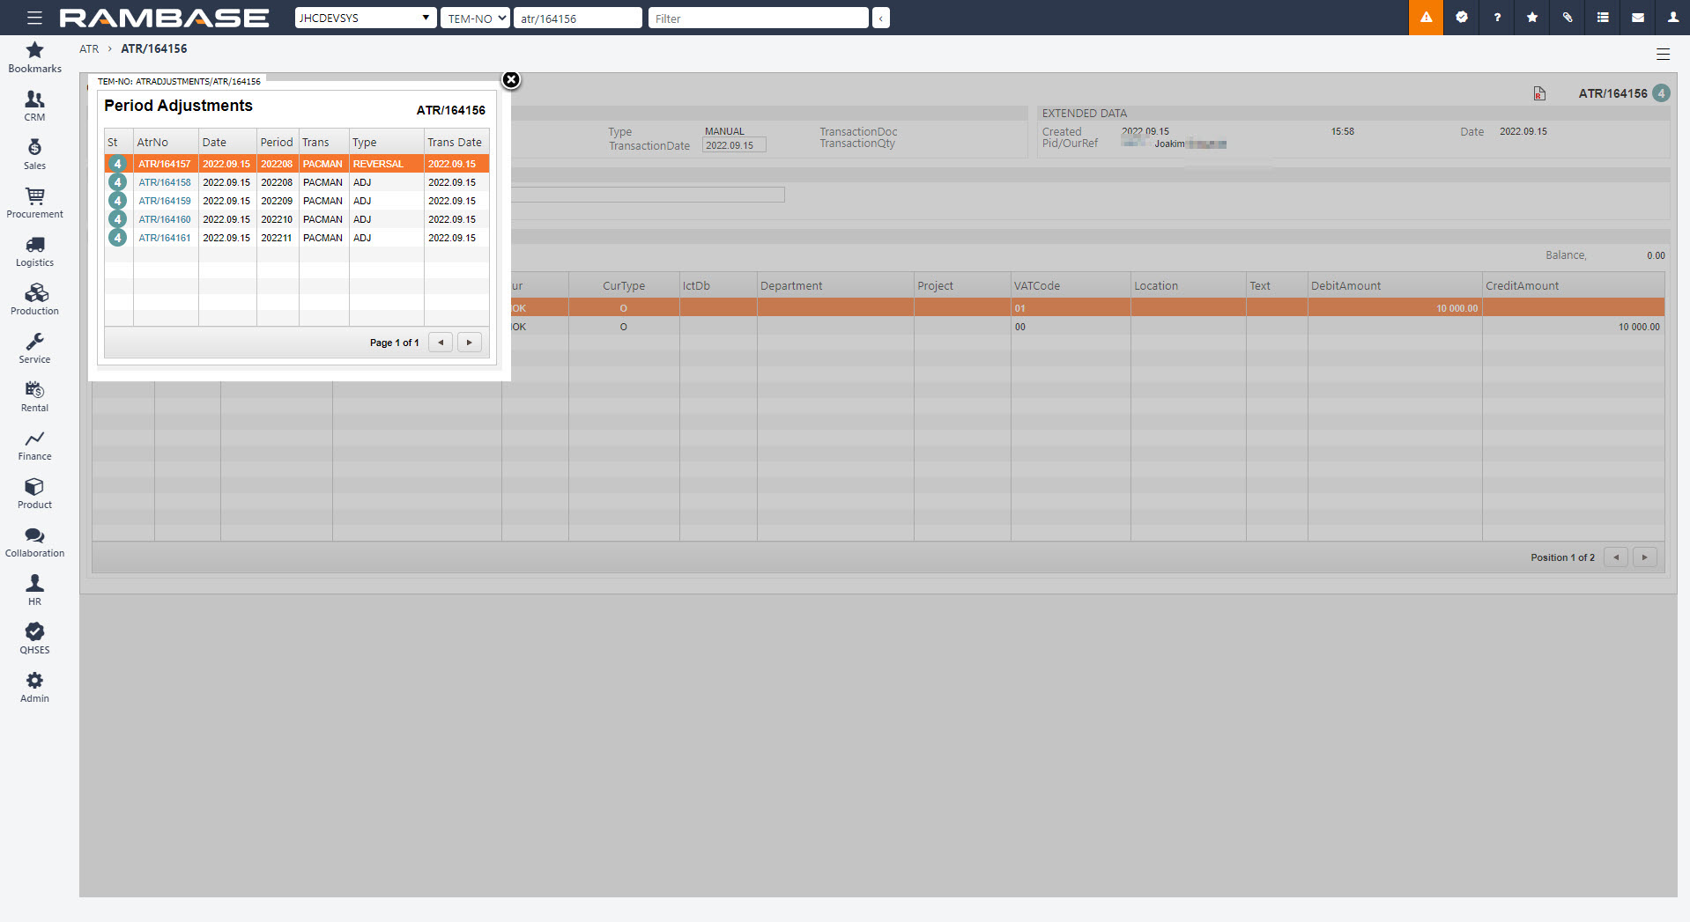Expand the JHCDEVSYS company dropdown

pos(365,18)
